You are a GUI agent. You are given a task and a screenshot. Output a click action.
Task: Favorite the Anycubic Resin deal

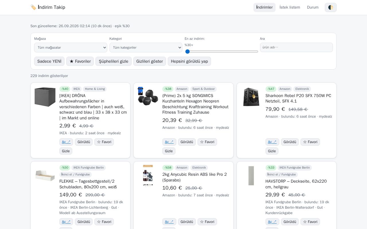(x=207, y=222)
